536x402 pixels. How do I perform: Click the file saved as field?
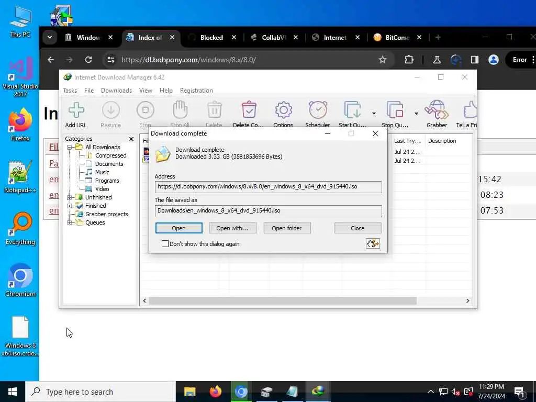click(269, 211)
